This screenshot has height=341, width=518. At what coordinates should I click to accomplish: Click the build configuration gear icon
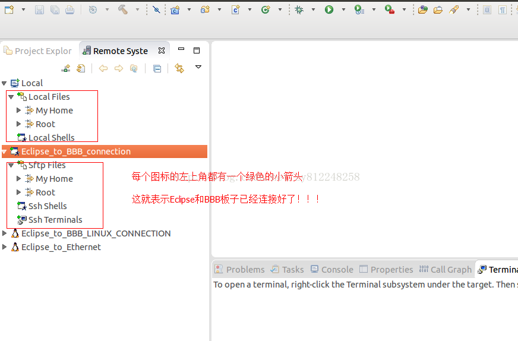(93, 10)
